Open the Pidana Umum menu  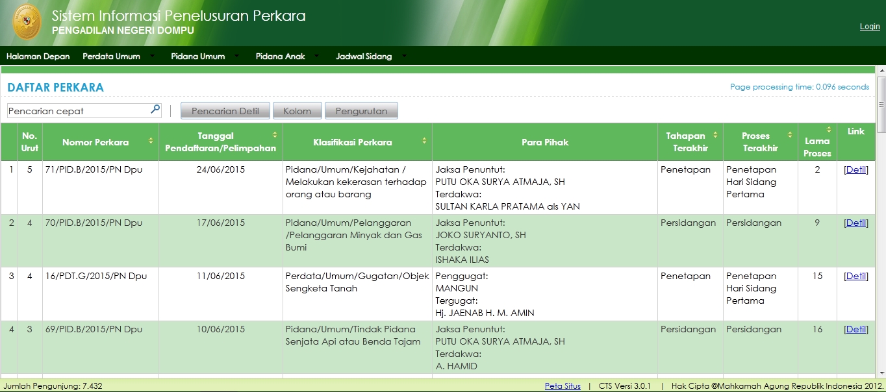(198, 56)
